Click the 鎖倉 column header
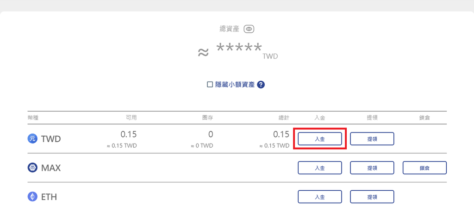 (x=424, y=118)
